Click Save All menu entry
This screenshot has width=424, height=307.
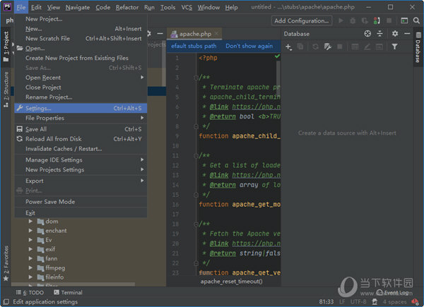81,129
